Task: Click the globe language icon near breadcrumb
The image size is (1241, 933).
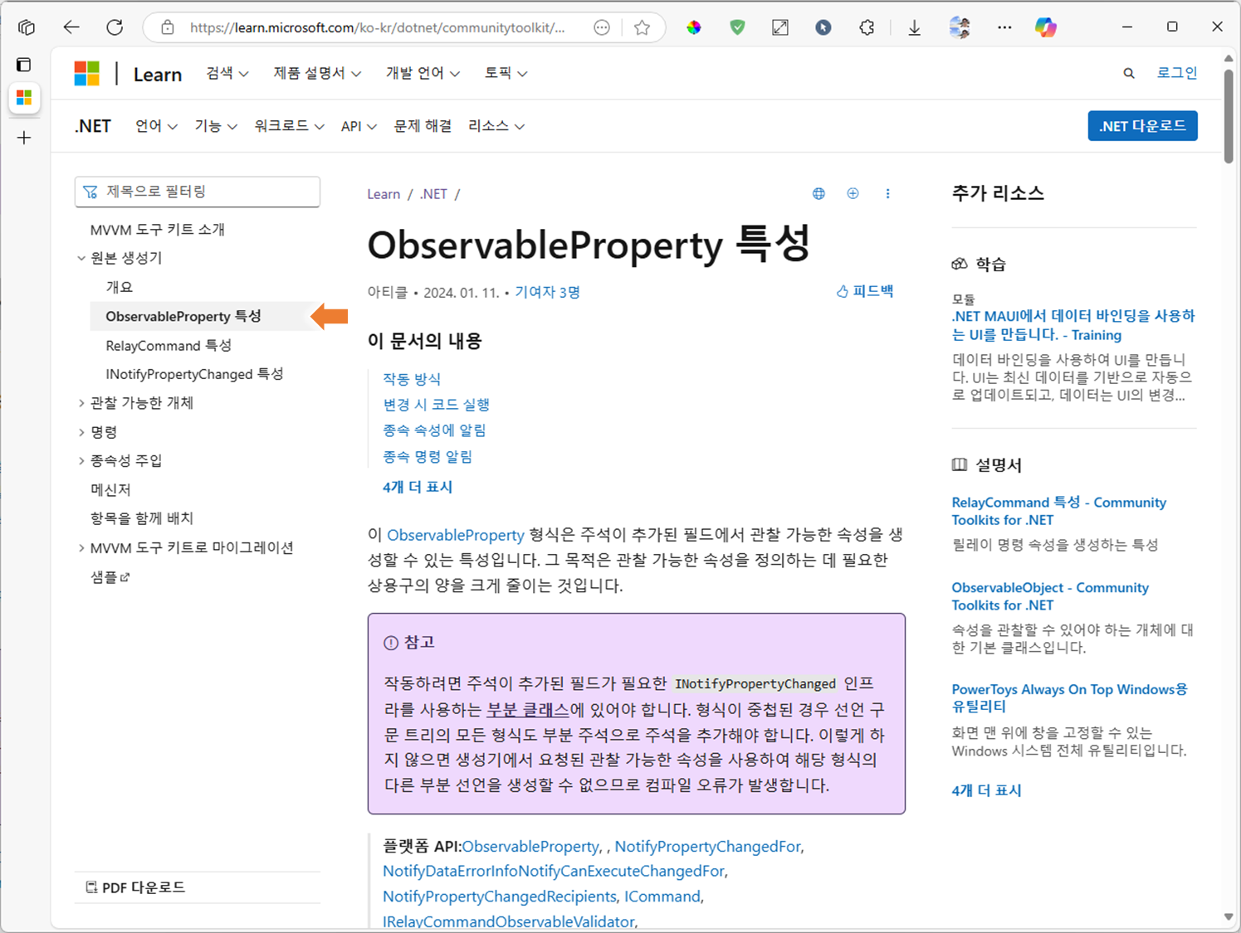Action: [x=818, y=193]
